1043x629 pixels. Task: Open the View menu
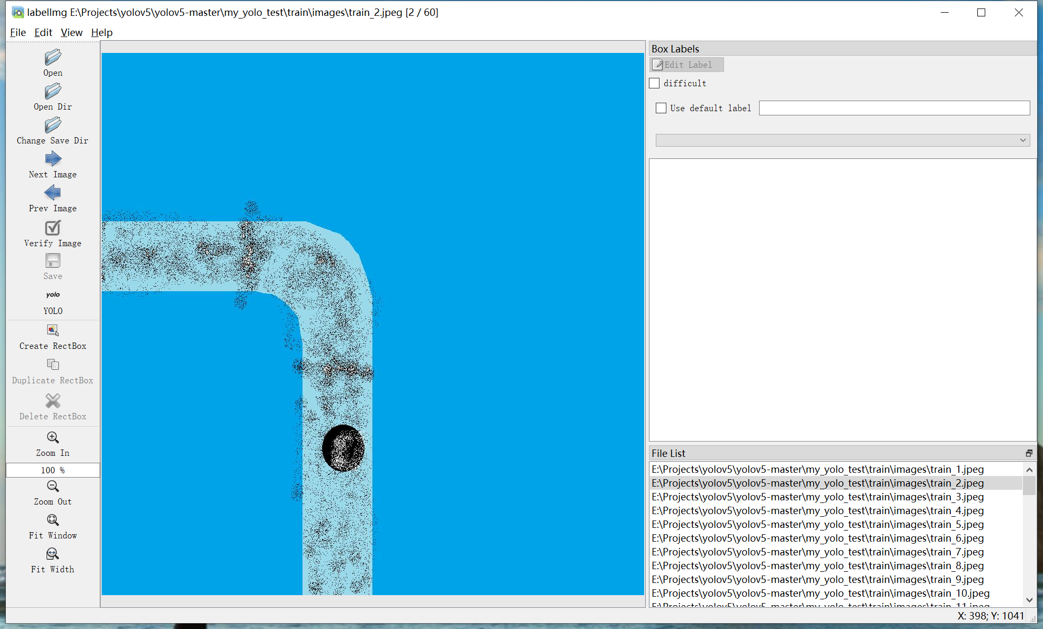click(72, 32)
